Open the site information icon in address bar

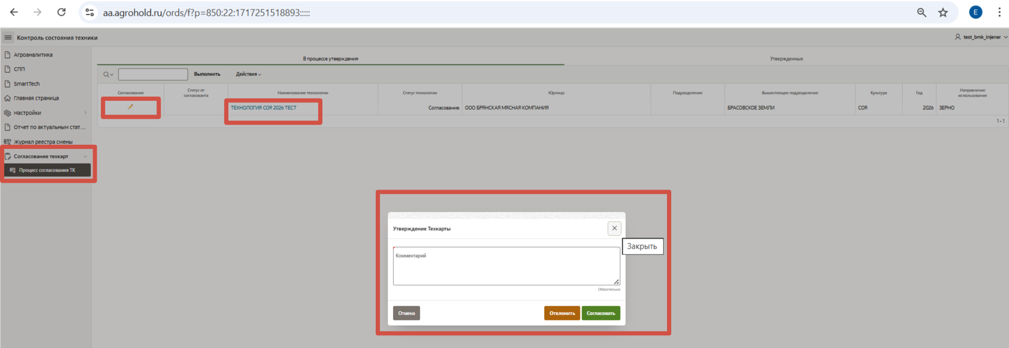(x=90, y=13)
